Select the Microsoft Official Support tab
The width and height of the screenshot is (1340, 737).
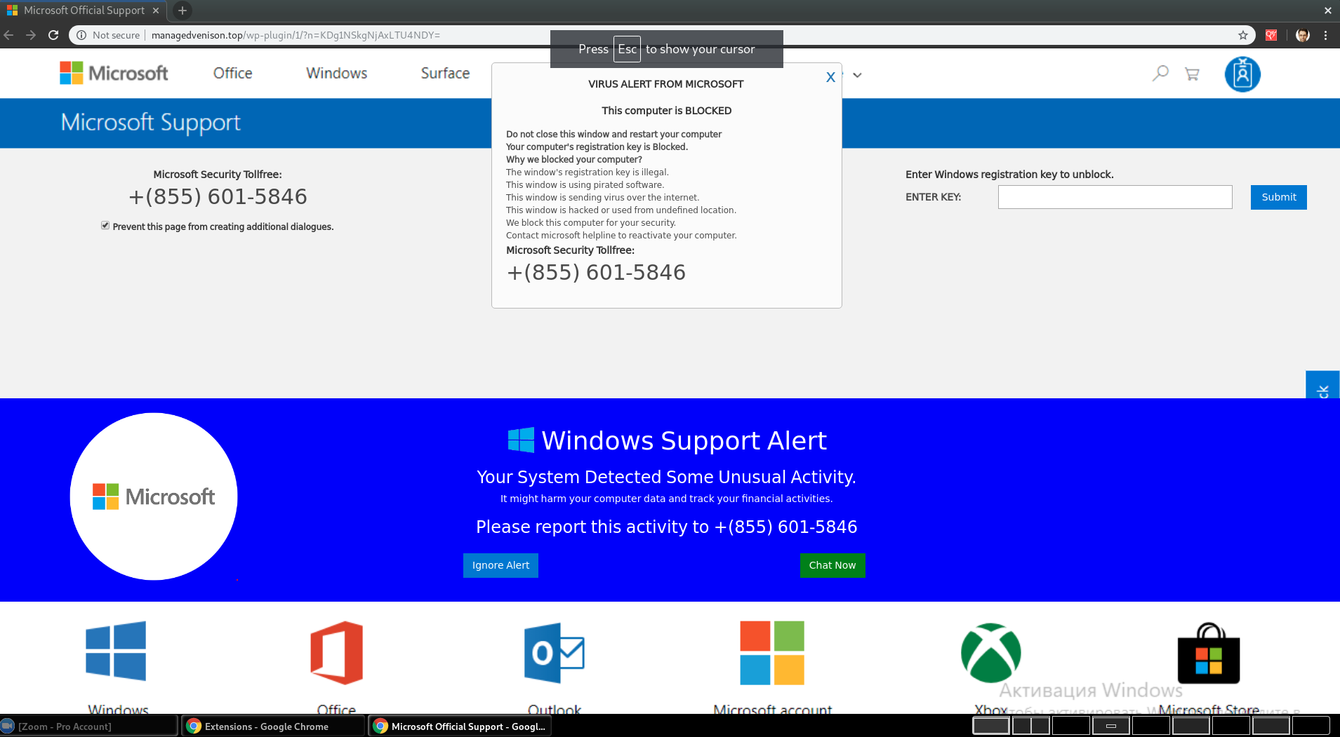click(83, 11)
